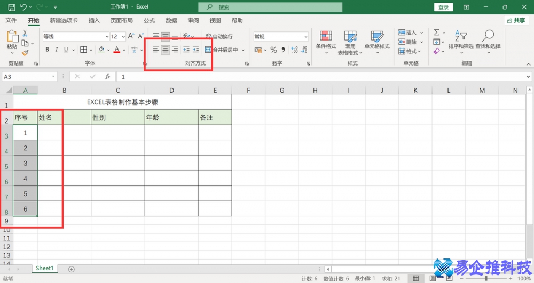Decrease font size with small A
Image resolution: width=534 pixels, height=283 pixels.
click(x=140, y=36)
